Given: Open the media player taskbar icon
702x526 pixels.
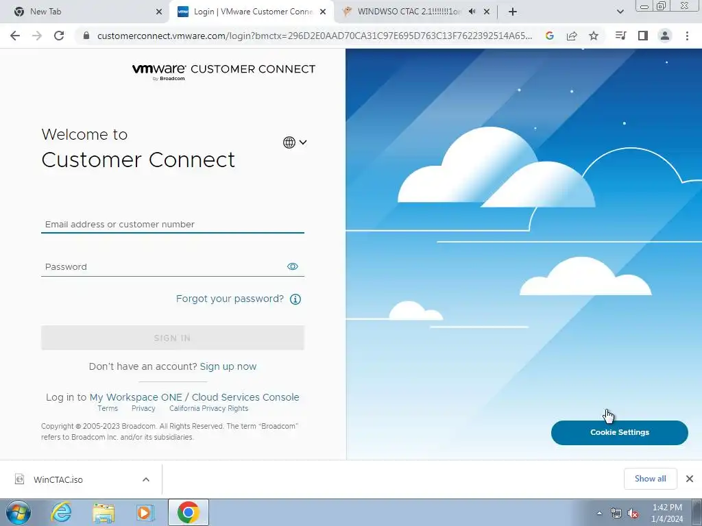Looking at the screenshot, I should click(145, 512).
